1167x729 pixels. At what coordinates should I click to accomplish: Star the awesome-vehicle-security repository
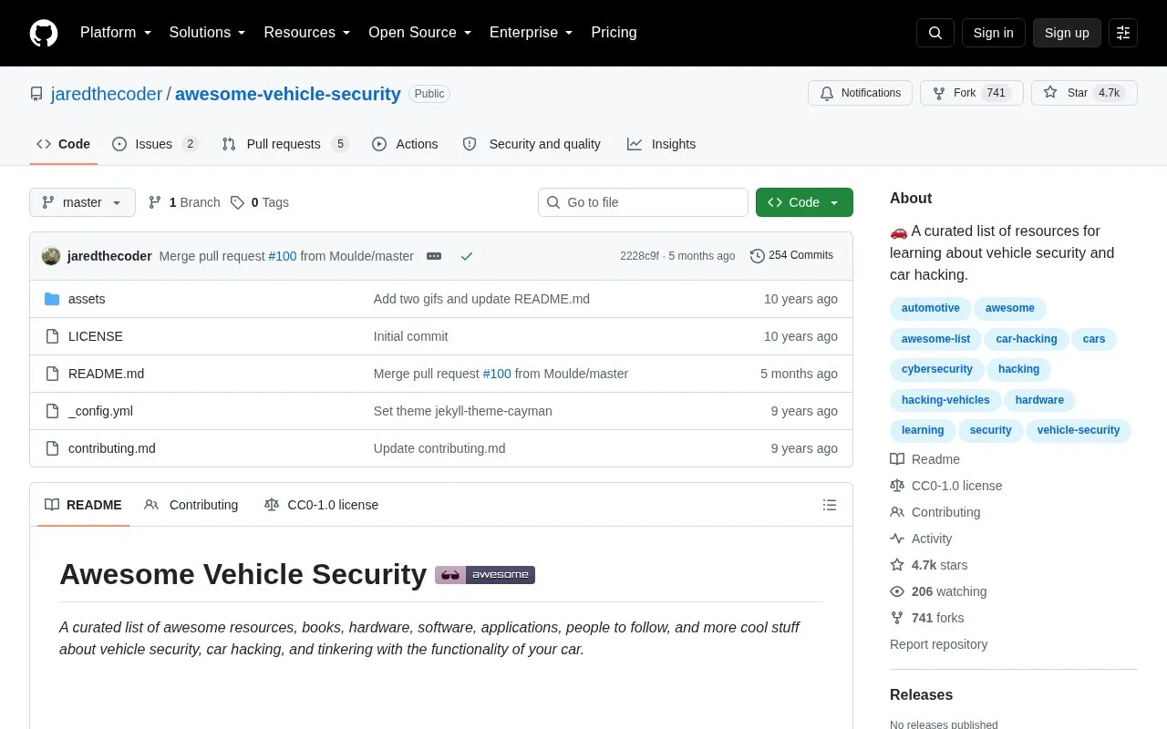click(x=1084, y=93)
